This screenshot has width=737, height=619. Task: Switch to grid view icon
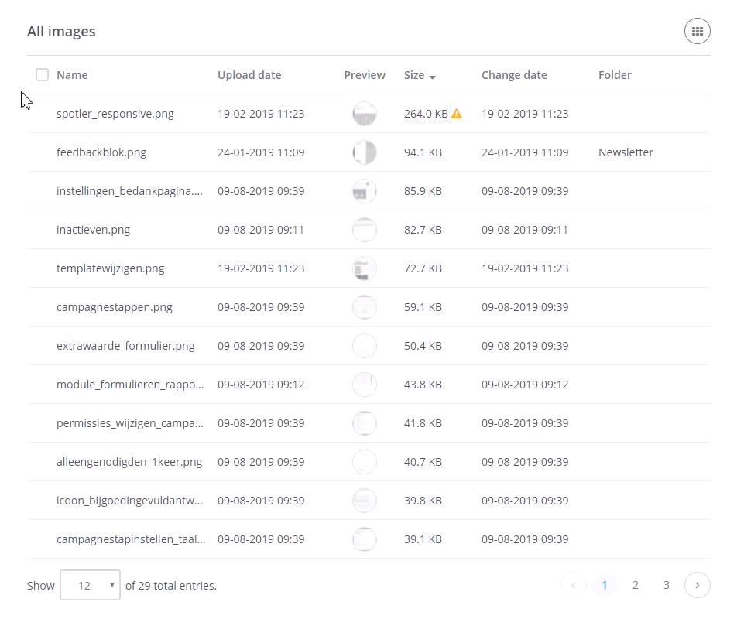697,32
